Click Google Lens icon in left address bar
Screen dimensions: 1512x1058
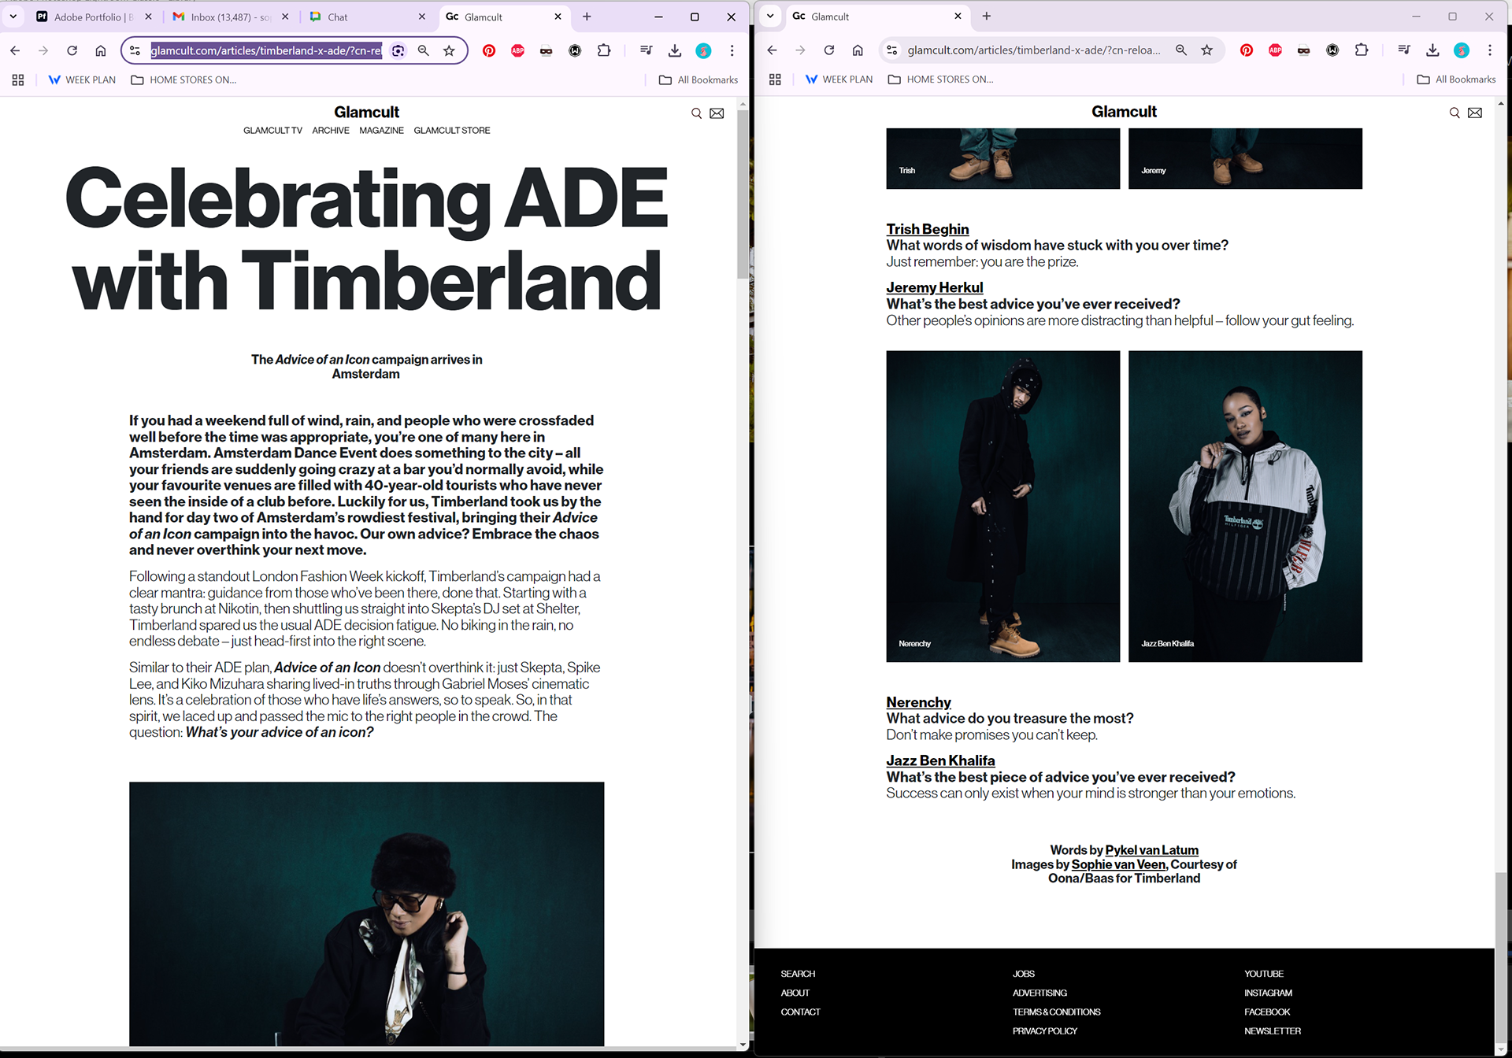pyautogui.click(x=398, y=50)
